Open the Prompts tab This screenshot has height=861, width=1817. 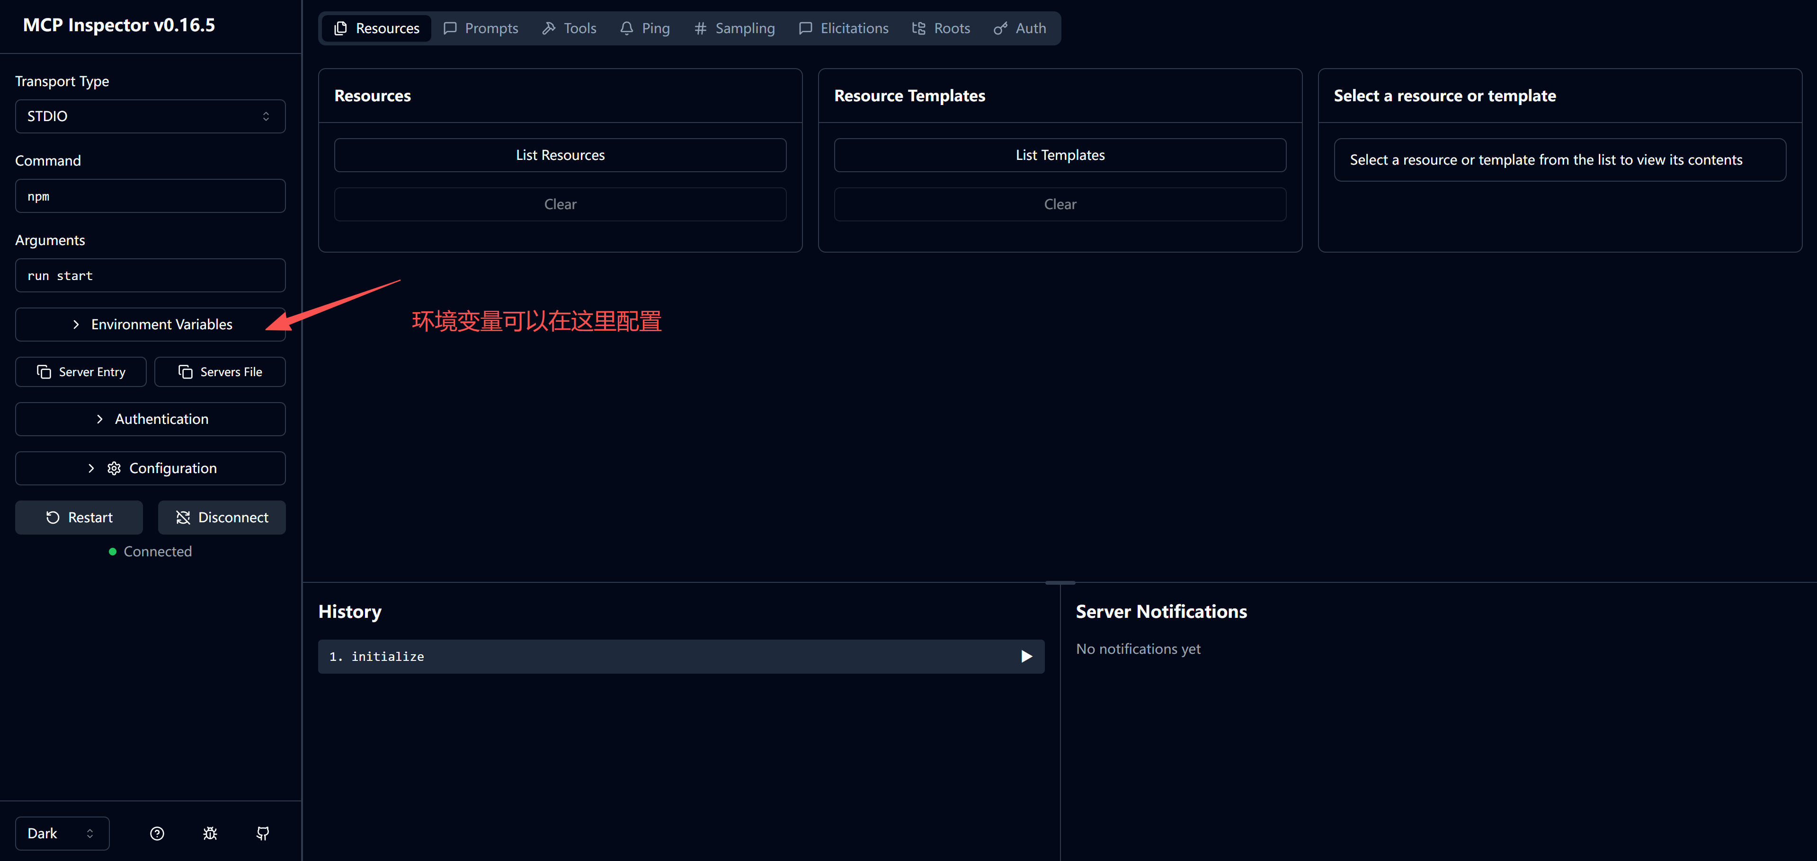(481, 28)
